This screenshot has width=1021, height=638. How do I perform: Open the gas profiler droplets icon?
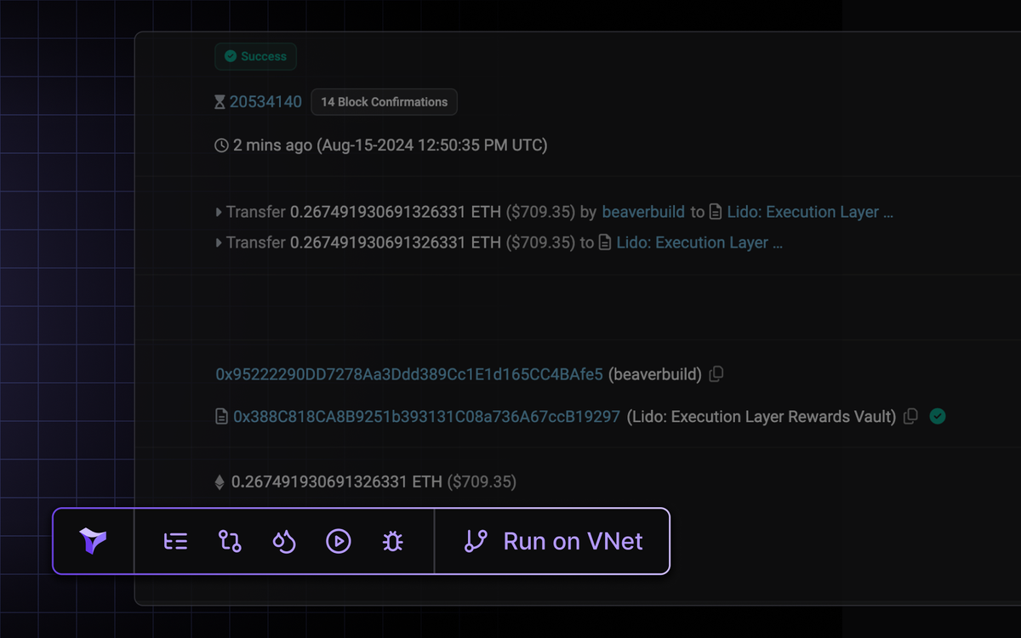[x=284, y=541]
